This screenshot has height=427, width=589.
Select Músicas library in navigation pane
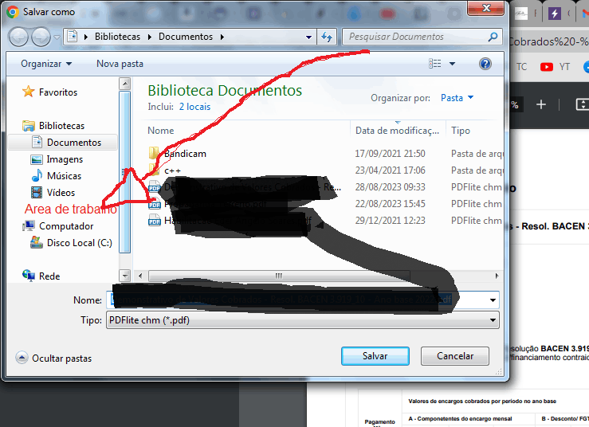pyautogui.click(x=64, y=176)
